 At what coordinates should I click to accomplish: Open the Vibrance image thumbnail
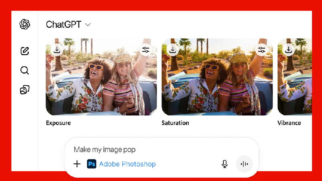click(295, 77)
